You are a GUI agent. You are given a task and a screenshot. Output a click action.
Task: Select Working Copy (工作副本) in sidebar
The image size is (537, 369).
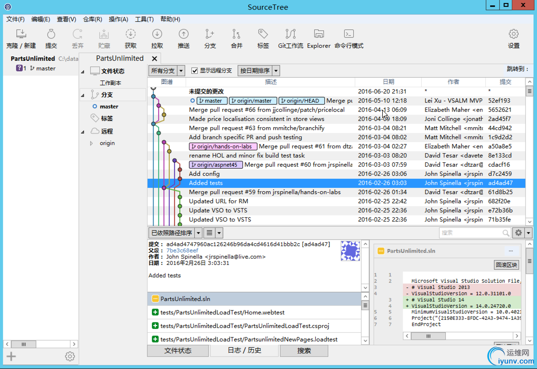coord(110,83)
